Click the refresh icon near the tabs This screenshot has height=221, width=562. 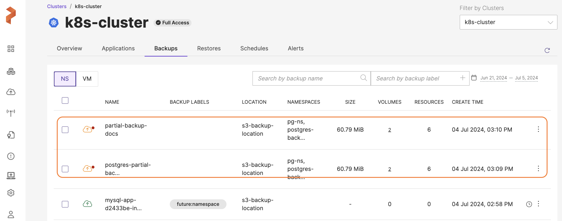pos(547,50)
